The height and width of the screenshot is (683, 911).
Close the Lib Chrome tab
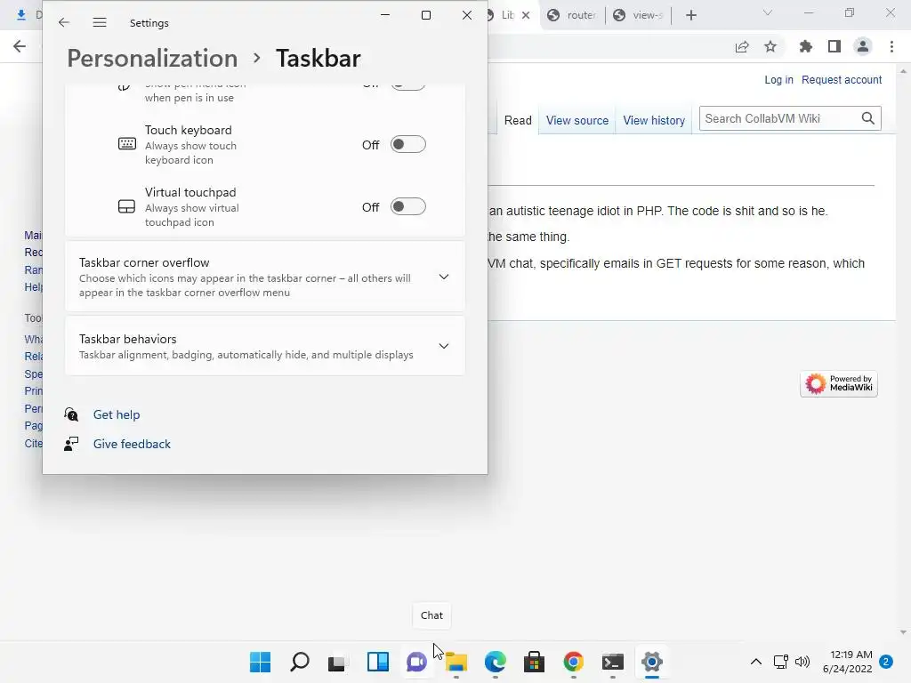click(526, 15)
